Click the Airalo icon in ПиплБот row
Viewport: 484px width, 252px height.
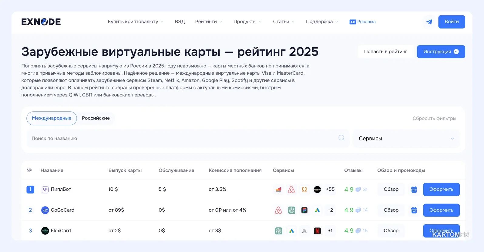278,189
